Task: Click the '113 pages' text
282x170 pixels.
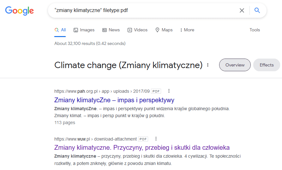Action: pyautogui.click(x=65, y=123)
